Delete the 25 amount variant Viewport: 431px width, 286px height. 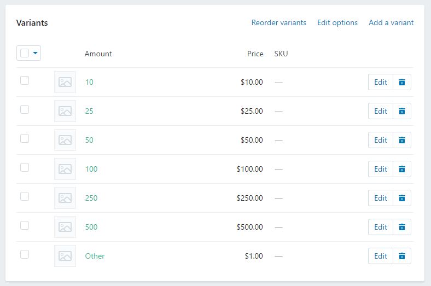402,111
